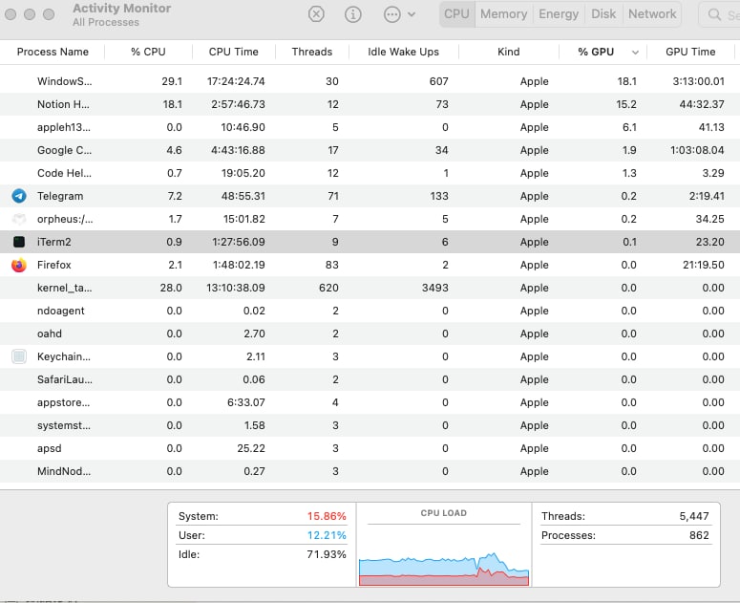Select the Google C... process row
The image size is (740, 603).
click(x=370, y=150)
